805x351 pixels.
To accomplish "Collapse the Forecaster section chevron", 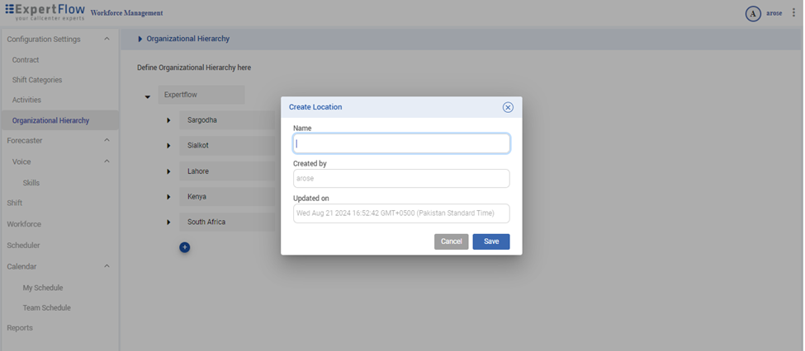I will coord(107,141).
